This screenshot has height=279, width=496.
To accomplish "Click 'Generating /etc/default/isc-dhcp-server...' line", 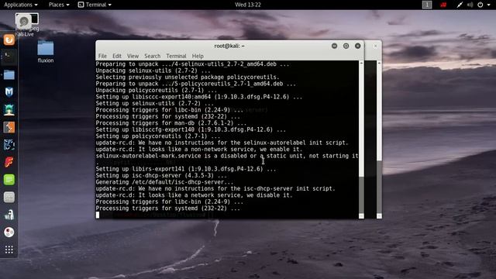I will (164, 182).
